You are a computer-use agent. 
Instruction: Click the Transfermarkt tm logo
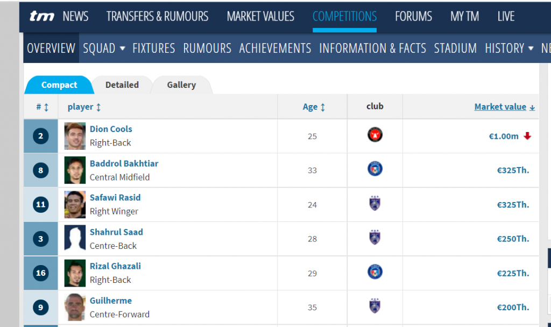[x=41, y=17]
